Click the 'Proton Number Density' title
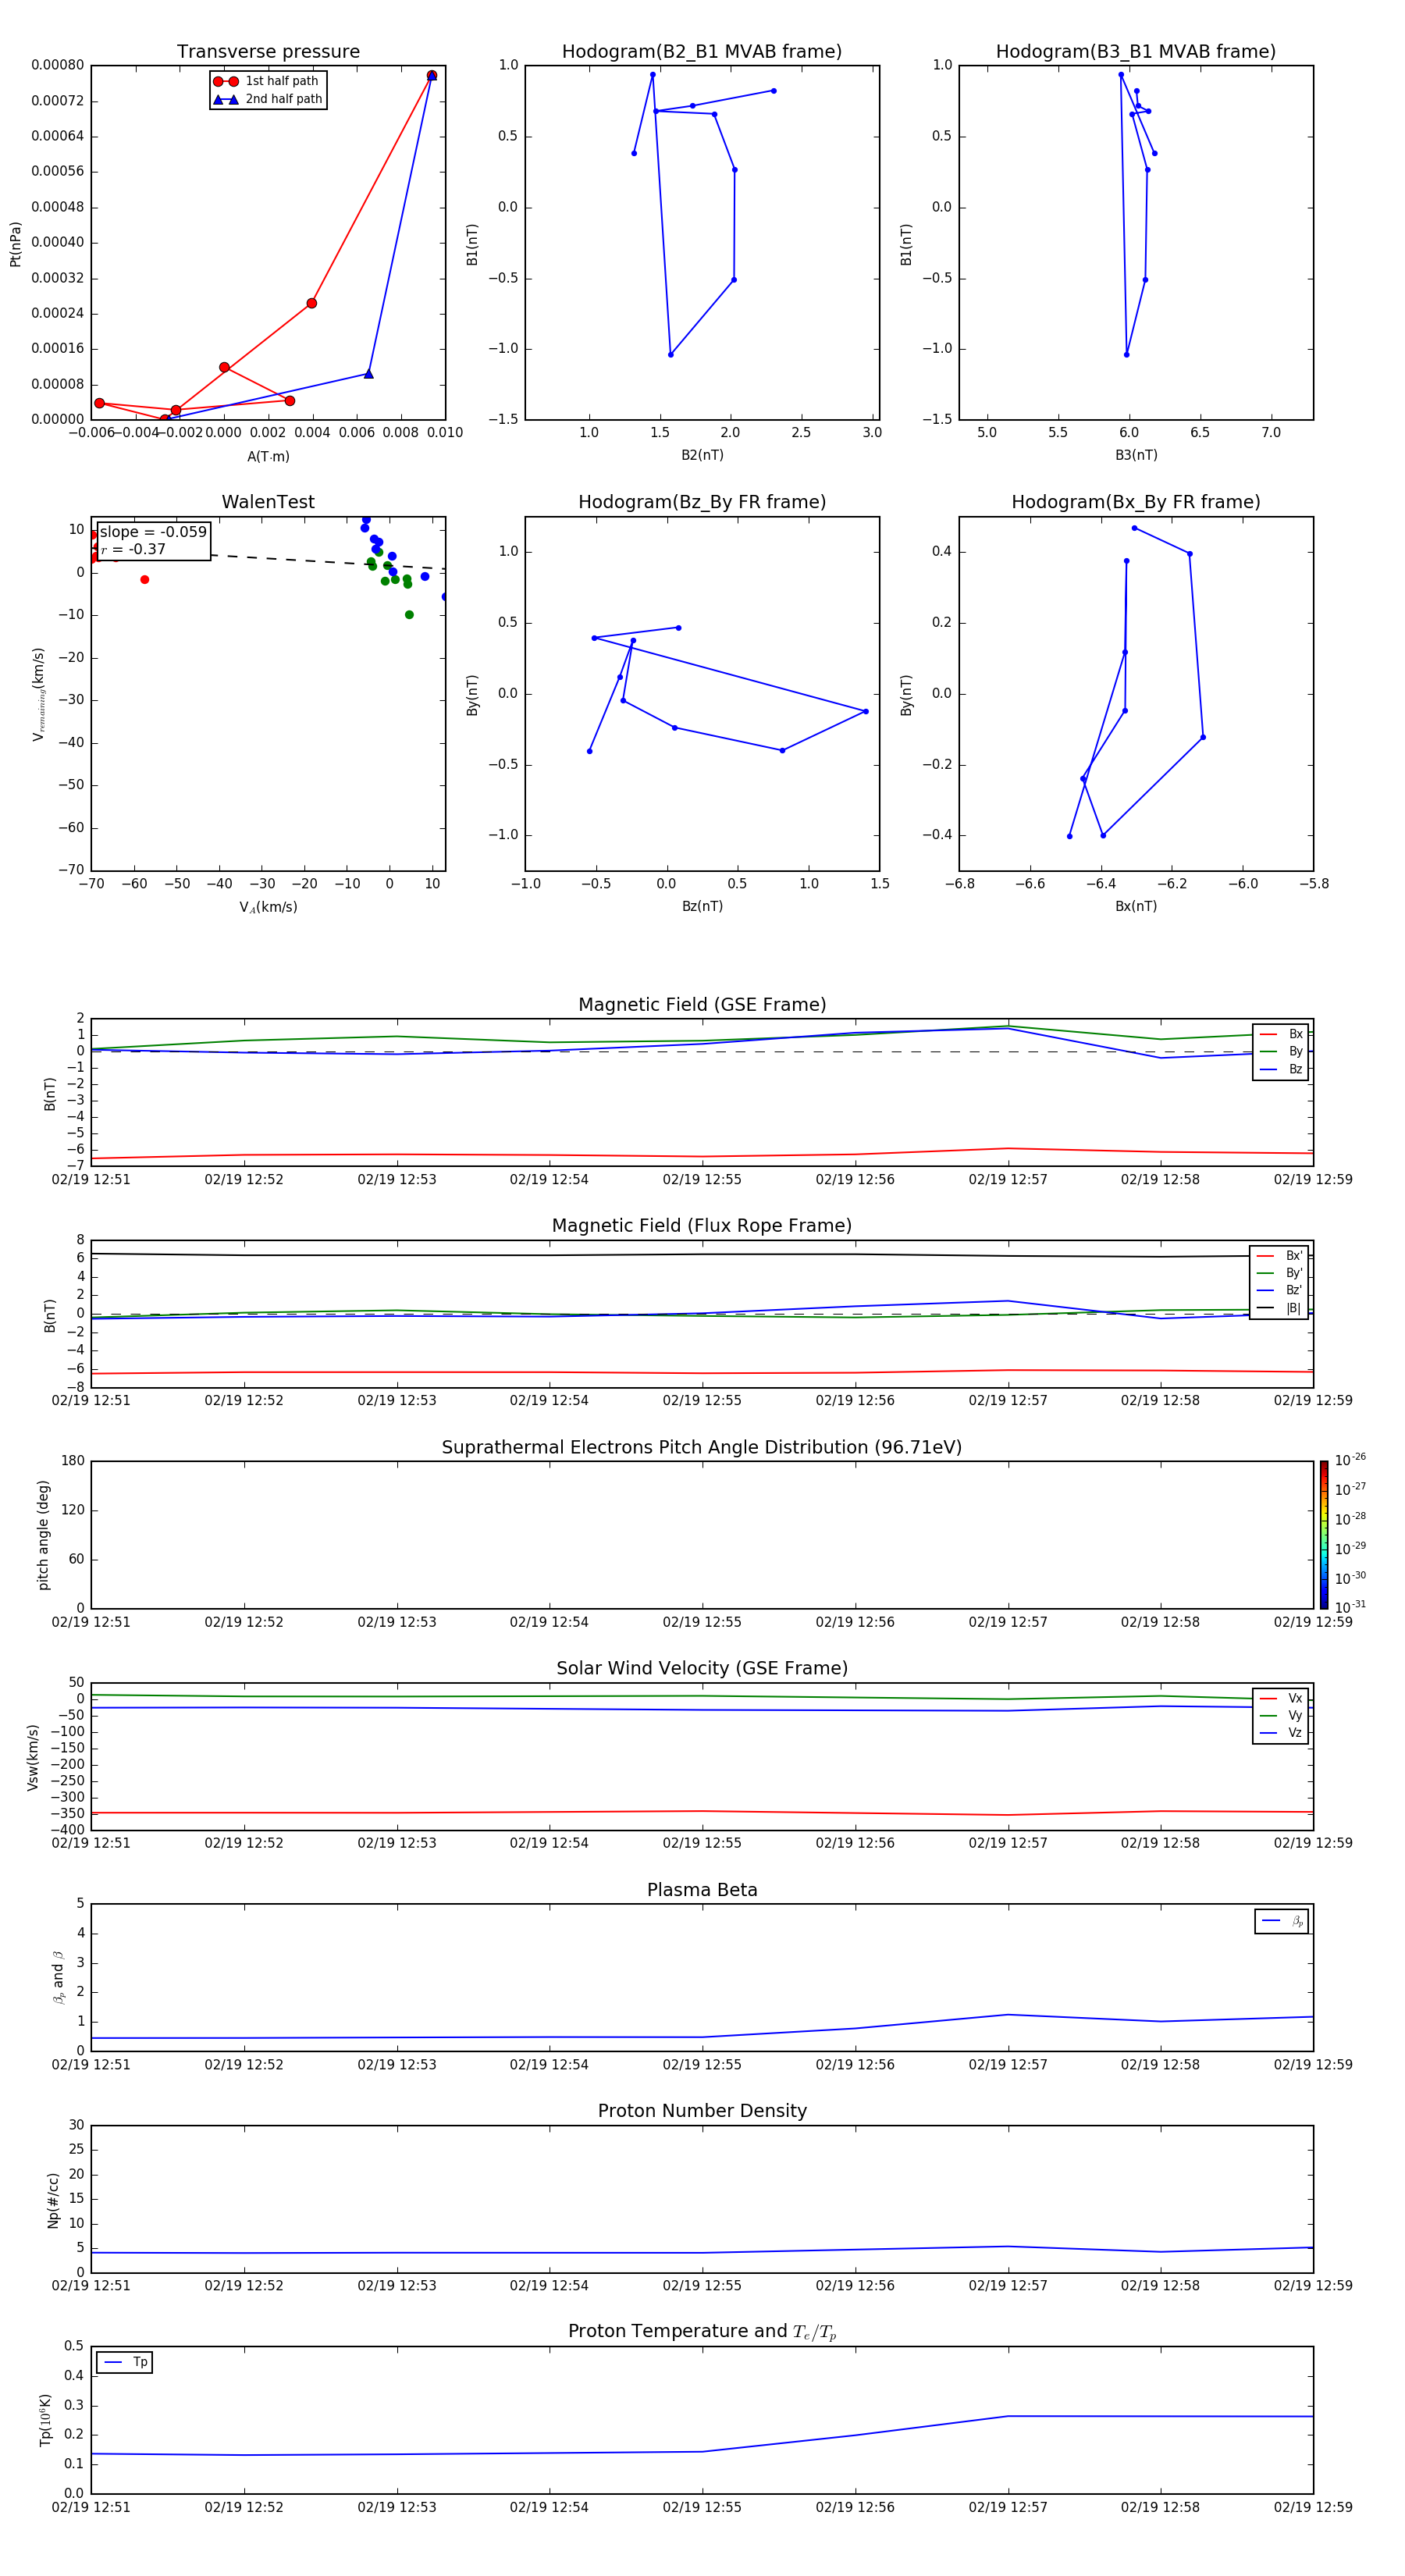 702,2111
